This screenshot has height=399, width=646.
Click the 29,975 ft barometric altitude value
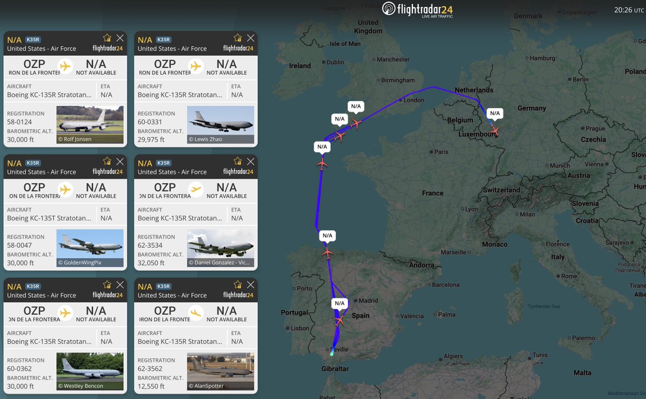[x=151, y=140]
